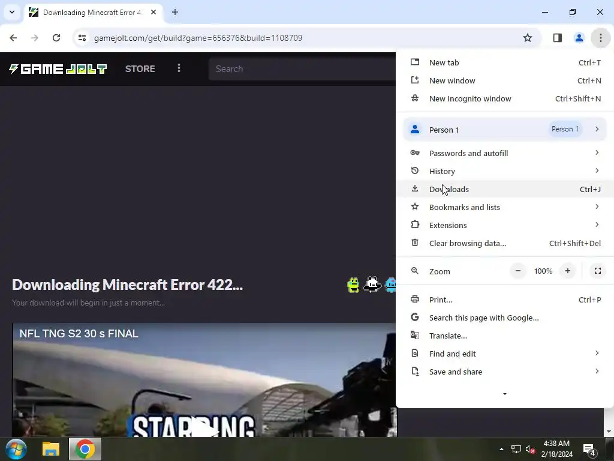Open the Game Jolt more options dots
Viewport: 614px width, 461px height.
point(179,68)
